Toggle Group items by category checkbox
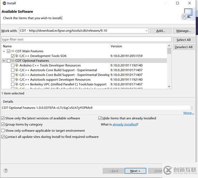The height and width of the screenshot is (178, 198). click(x=3, y=124)
